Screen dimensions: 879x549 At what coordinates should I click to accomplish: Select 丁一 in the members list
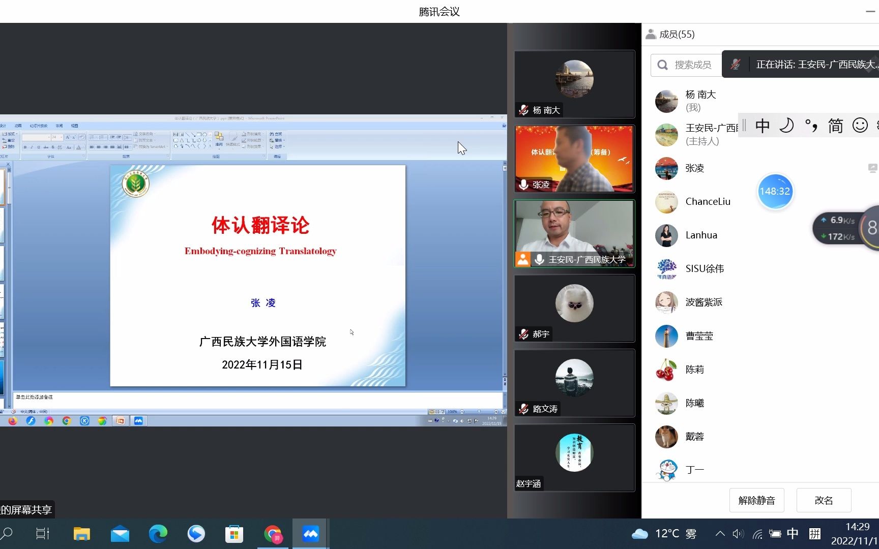click(760, 469)
